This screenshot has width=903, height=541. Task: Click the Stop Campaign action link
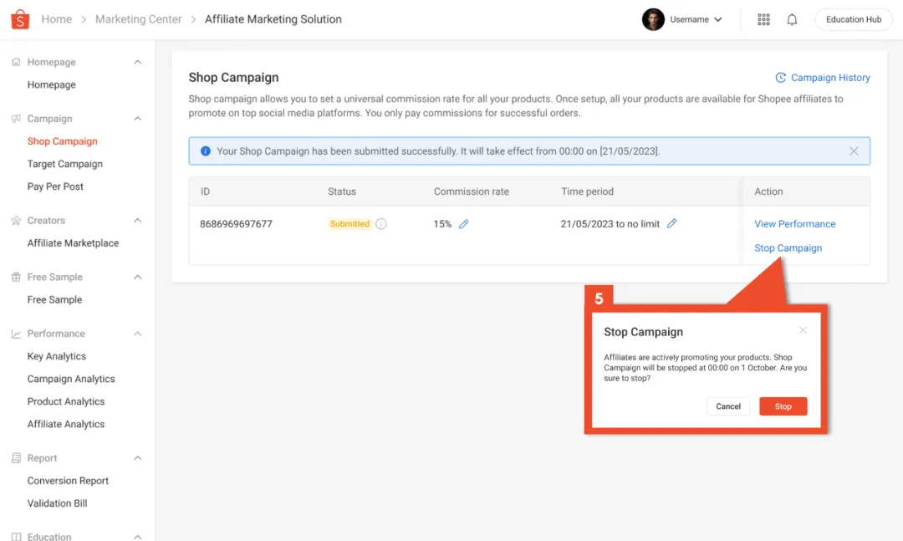(x=788, y=248)
